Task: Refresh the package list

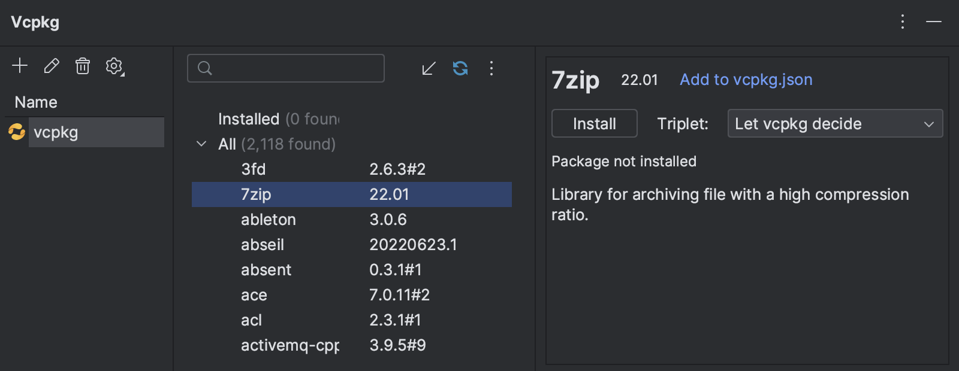Action: (x=460, y=68)
